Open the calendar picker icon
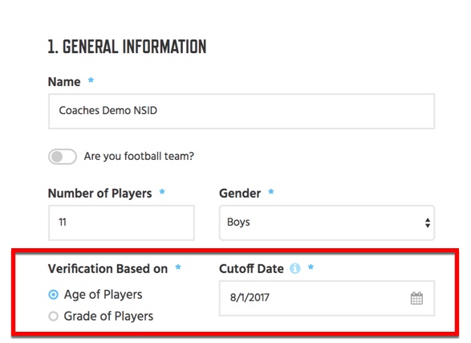The width and height of the screenshot is (471, 343). click(416, 298)
